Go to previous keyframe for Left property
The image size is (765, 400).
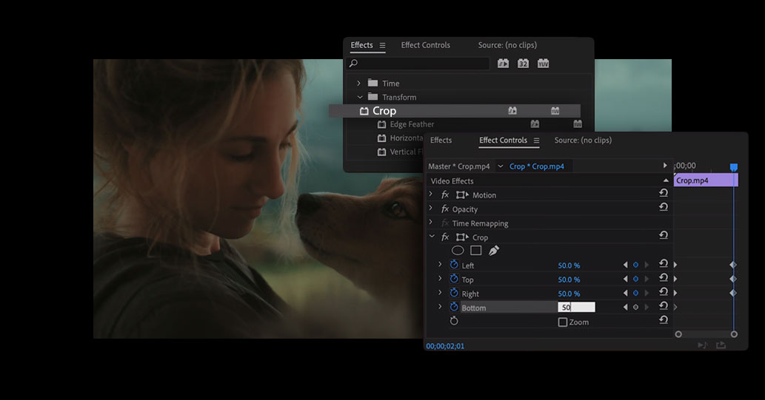[625, 265]
